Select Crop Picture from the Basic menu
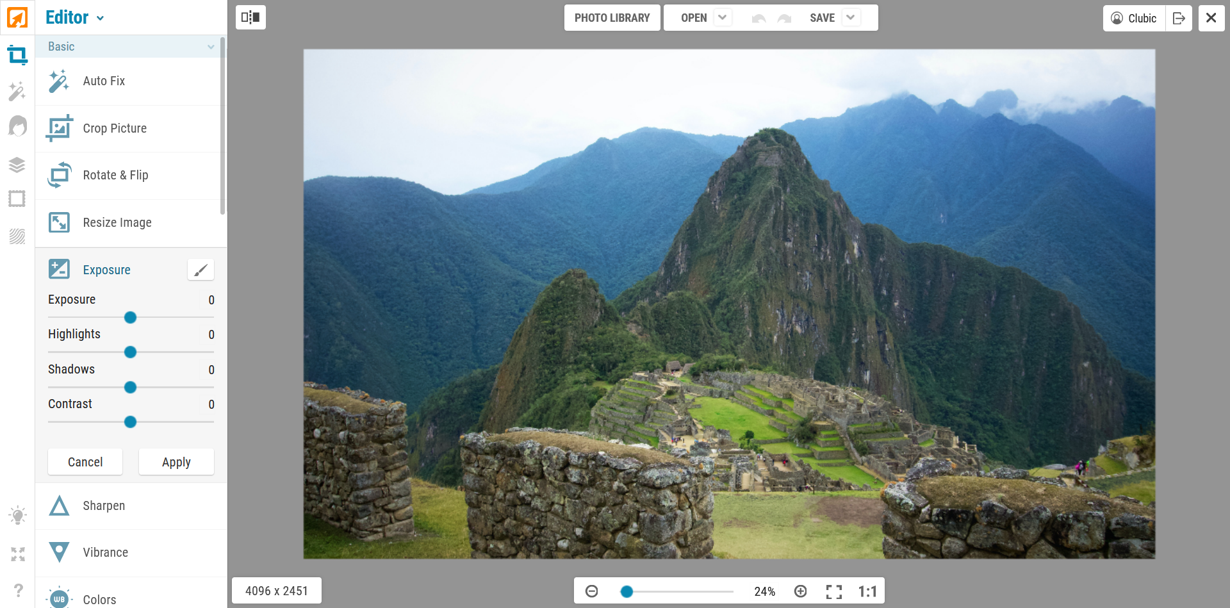Image resolution: width=1230 pixels, height=608 pixels. click(115, 128)
